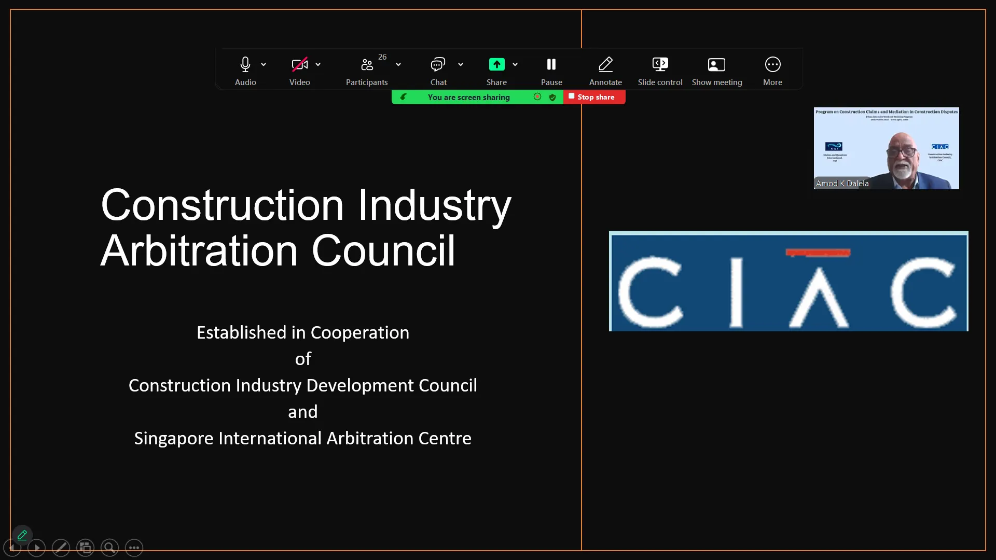
Task: Advance to next slide in slideshow controls
Action: [x=36, y=548]
